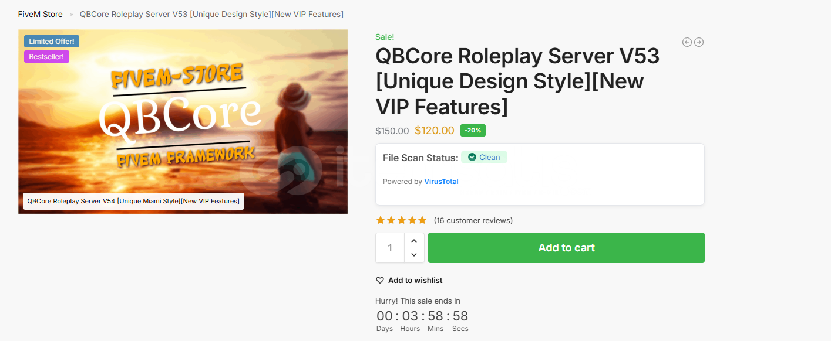
Task: Click the five-star rating icons
Action: point(401,220)
